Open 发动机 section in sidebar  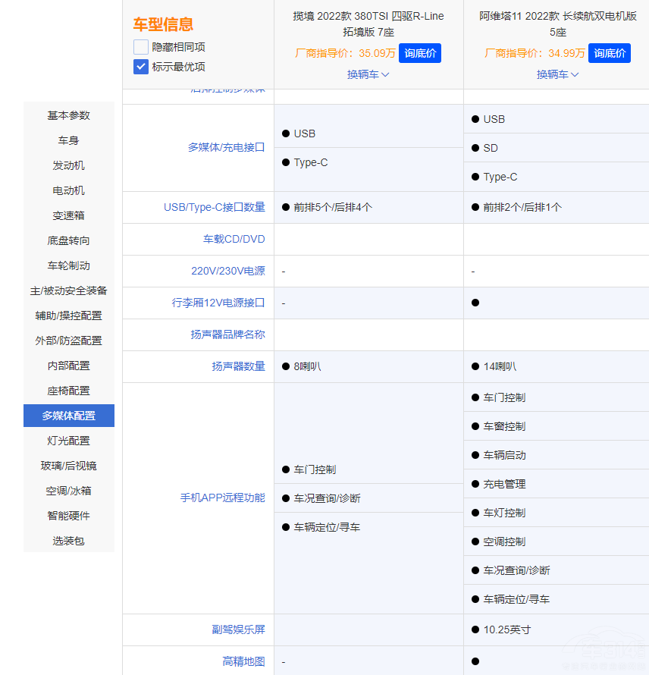pos(69,165)
